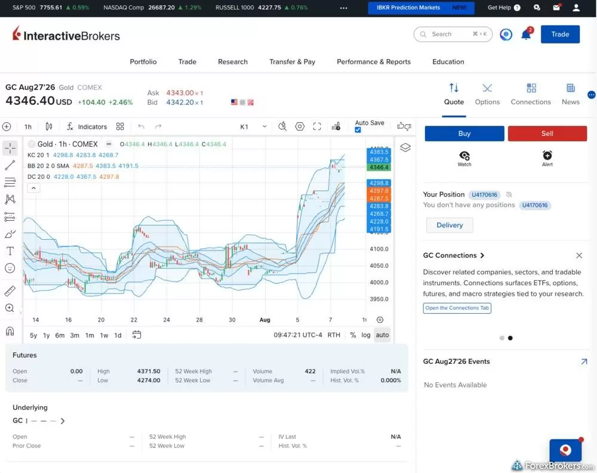Open the Transfer & Pay menu
The image size is (597, 473).
[293, 61]
